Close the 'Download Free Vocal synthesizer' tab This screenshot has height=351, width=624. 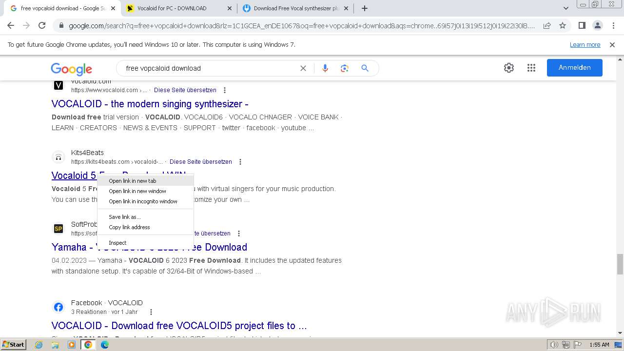[346, 8]
